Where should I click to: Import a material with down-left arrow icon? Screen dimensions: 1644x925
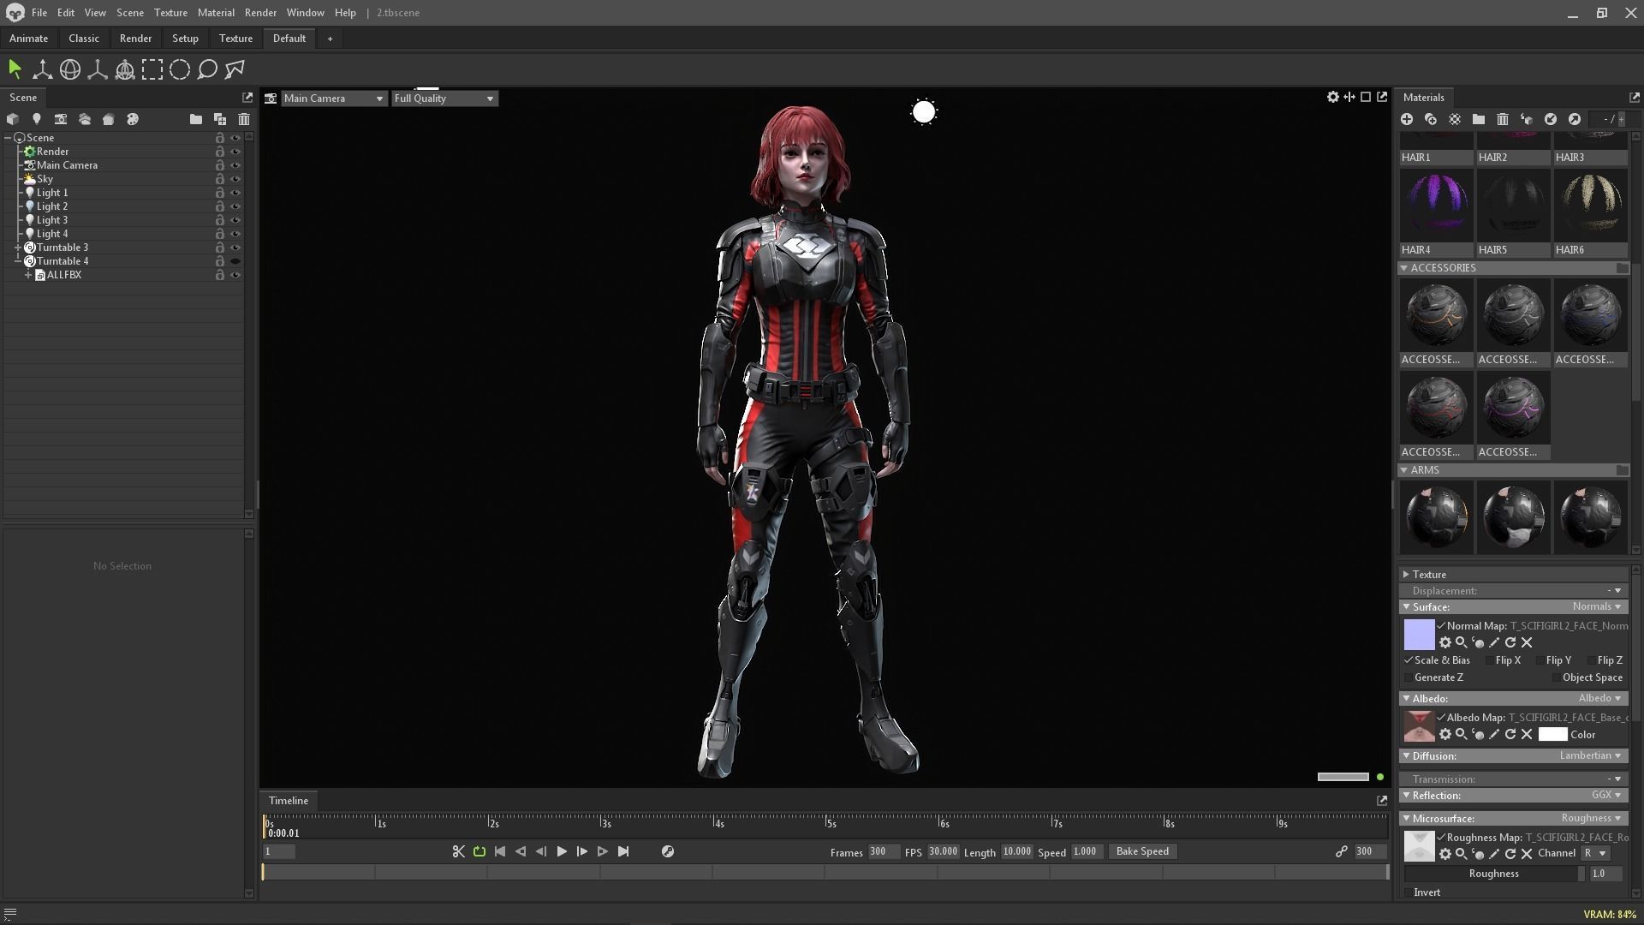click(x=1550, y=119)
